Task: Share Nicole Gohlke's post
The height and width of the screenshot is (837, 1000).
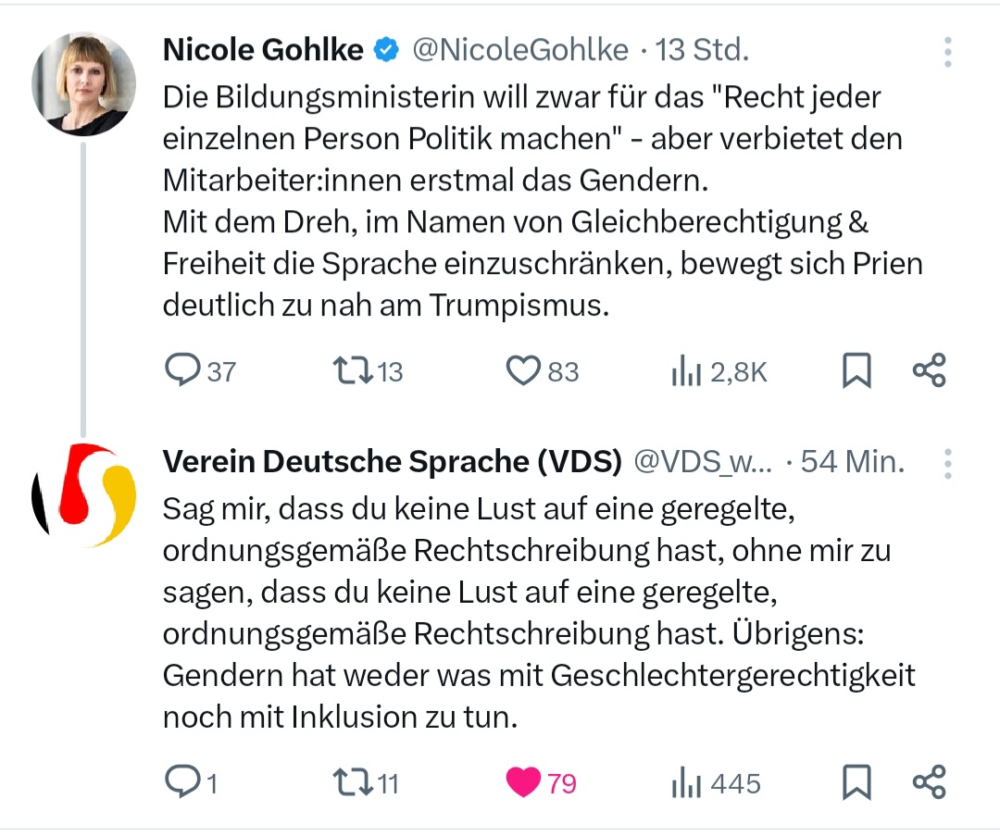Action: (x=929, y=371)
